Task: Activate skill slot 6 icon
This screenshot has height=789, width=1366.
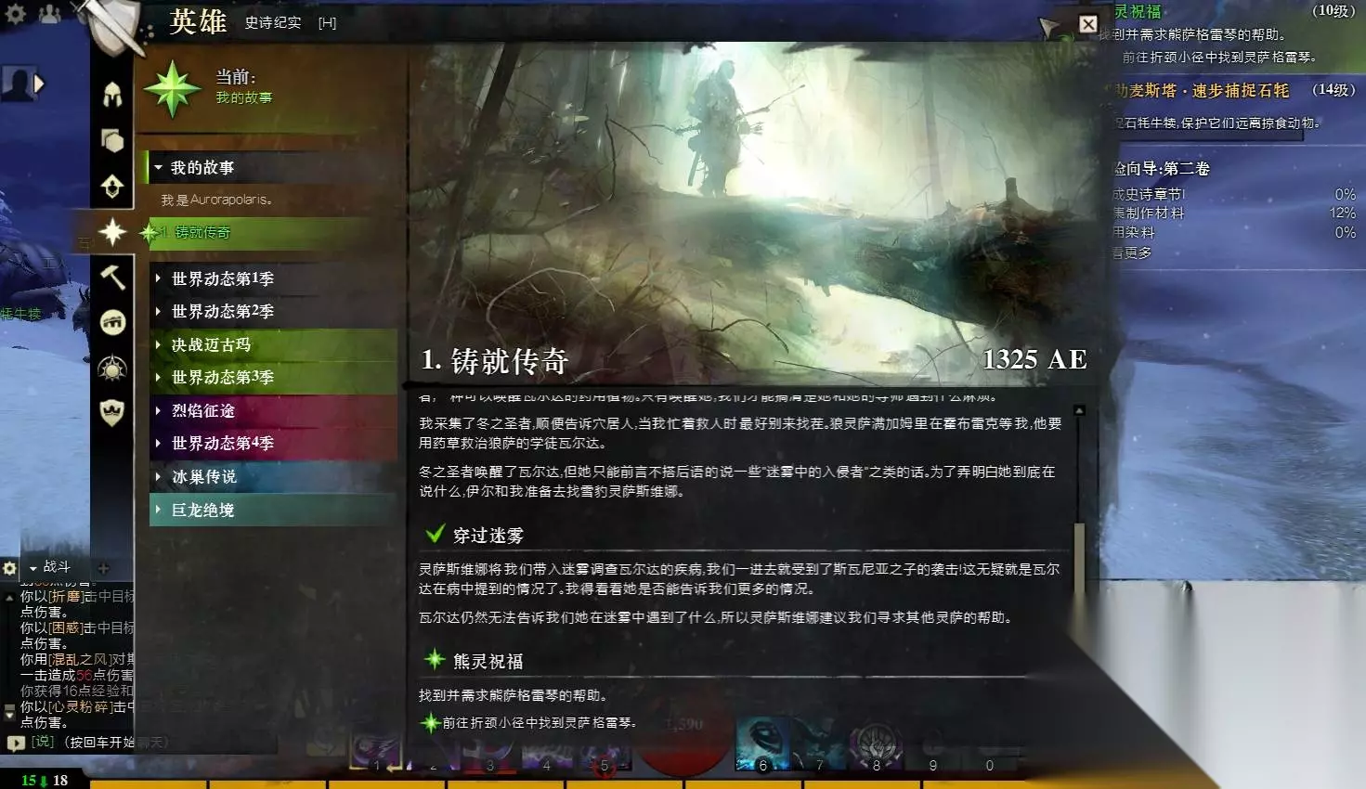Action: point(762,745)
